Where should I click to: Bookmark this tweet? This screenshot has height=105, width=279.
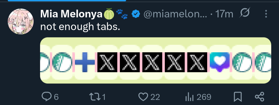237,97
